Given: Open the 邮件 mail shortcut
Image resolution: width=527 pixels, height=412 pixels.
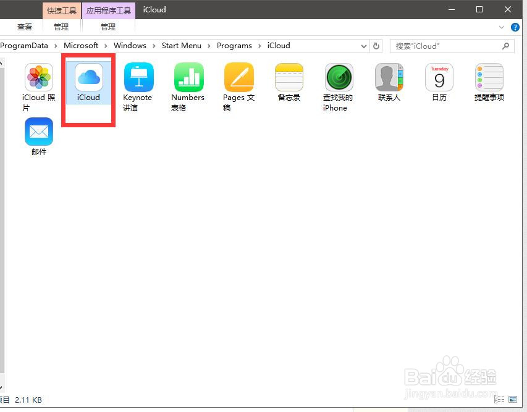Looking at the screenshot, I should (x=39, y=137).
